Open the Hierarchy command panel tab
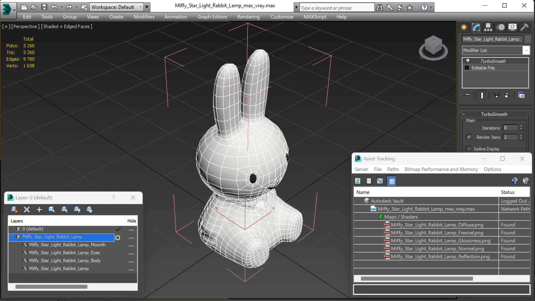This screenshot has width=535, height=301. (x=488, y=27)
